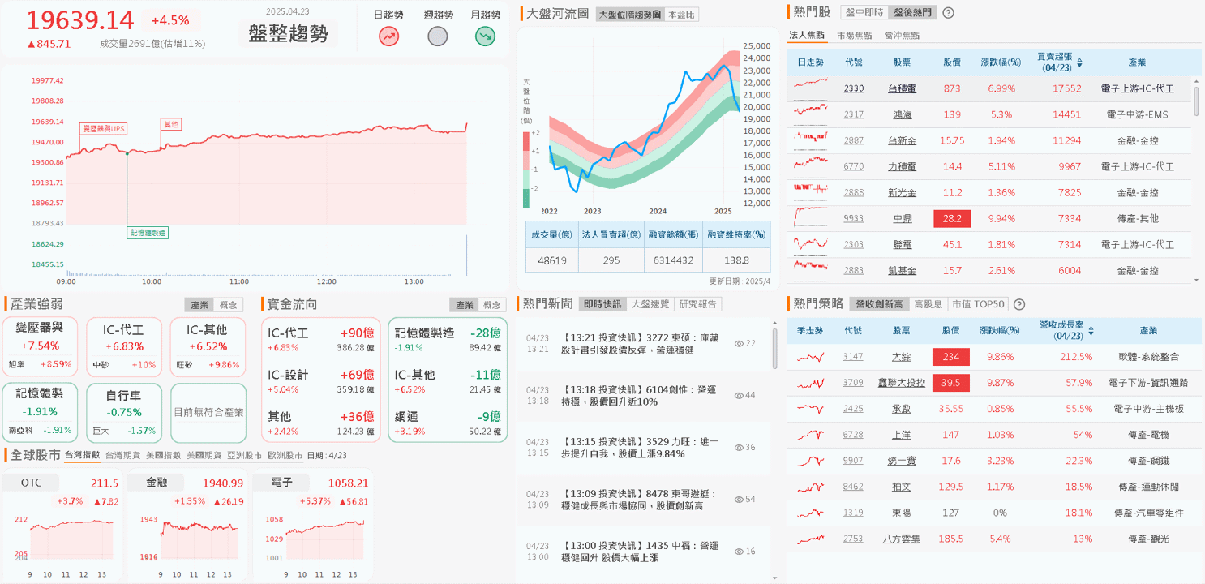Sort hot stocks by 買賣超張 arrows
This screenshot has width=1205, height=584.
1079,62
